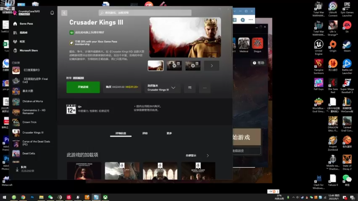Open Game Pass in sidebar

point(26,24)
